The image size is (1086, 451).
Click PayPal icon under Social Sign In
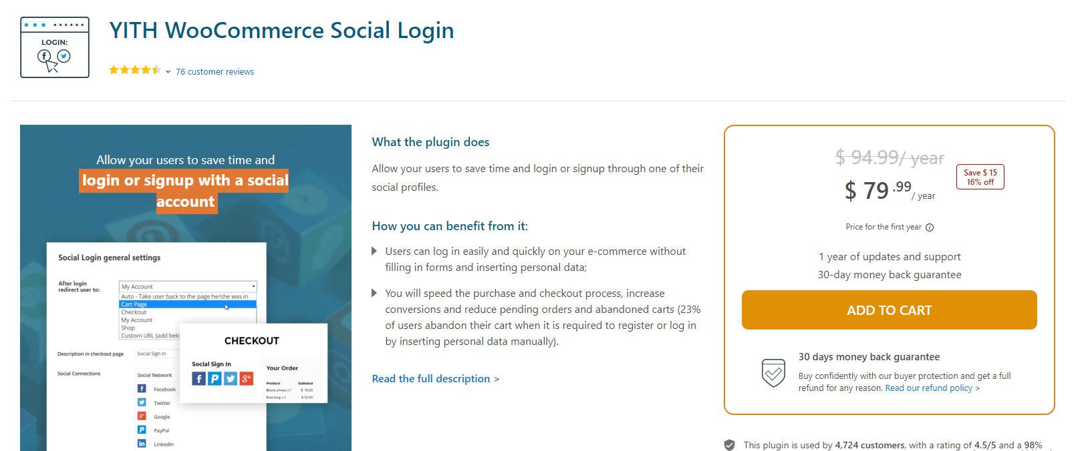pyautogui.click(x=215, y=379)
